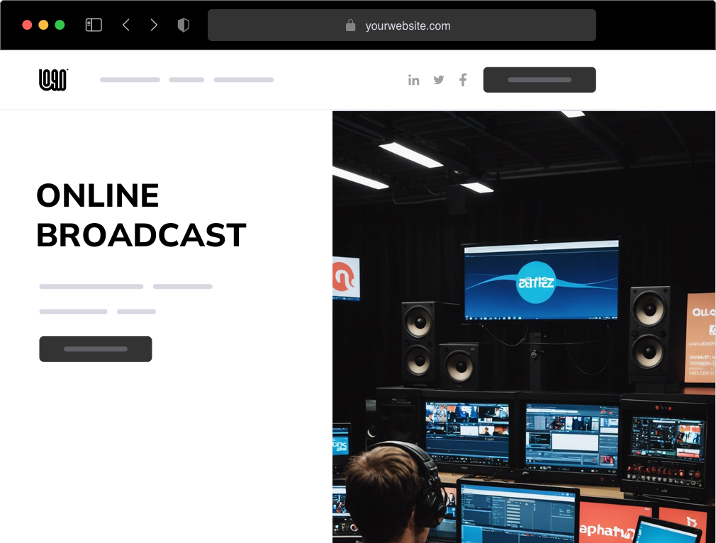Toggle the browser sidebar icon
The width and height of the screenshot is (716, 543).
click(93, 24)
